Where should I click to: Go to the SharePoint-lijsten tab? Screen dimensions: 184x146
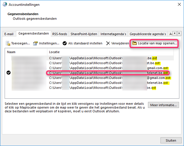pyautogui.click(x=84, y=34)
